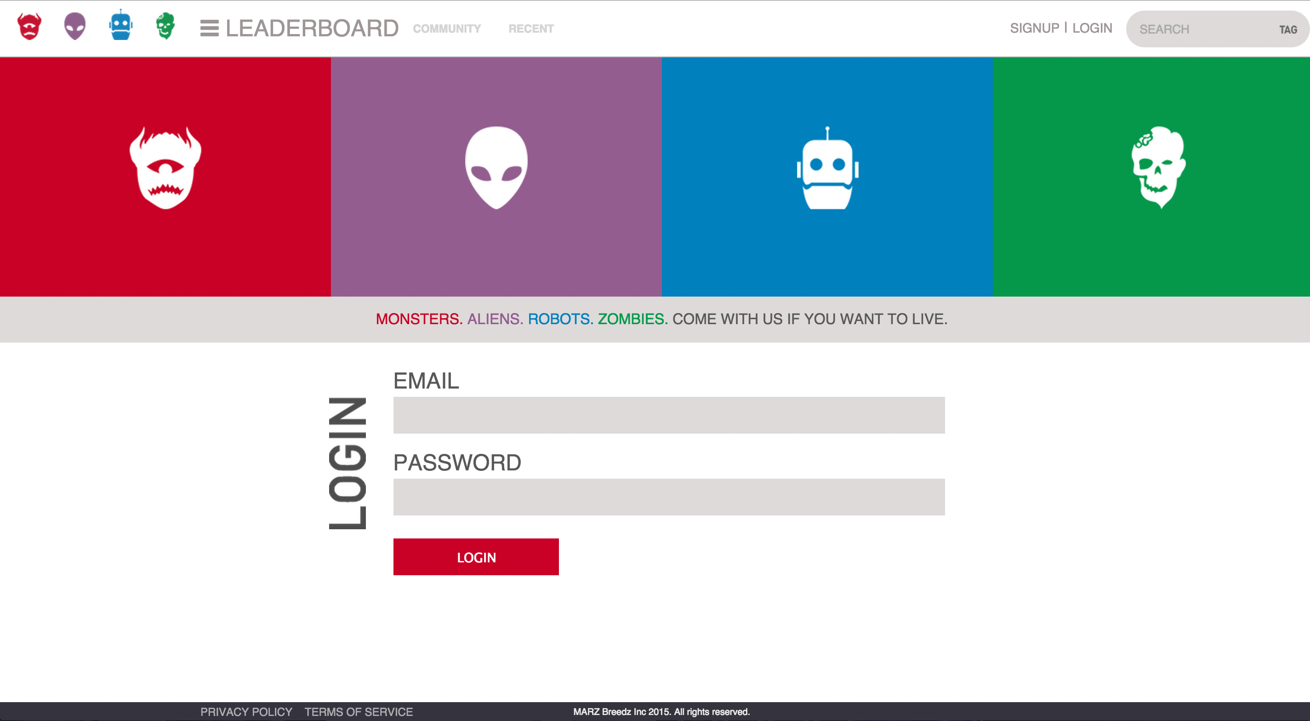Select the large robot icon on blue panel
This screenshot has width=1310, height=721.
(x=827, y=169)
